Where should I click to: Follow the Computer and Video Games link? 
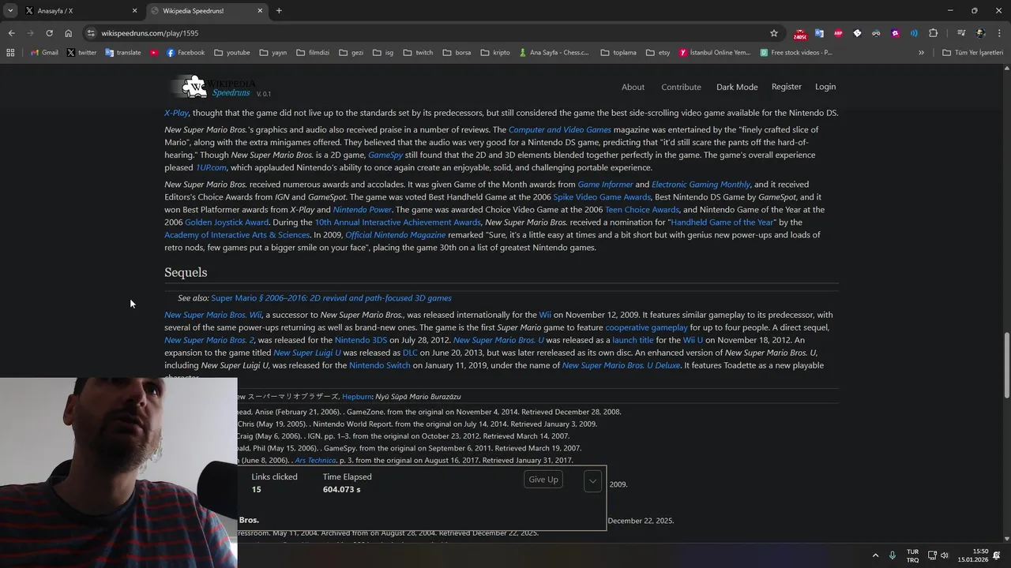click(560, 129)
